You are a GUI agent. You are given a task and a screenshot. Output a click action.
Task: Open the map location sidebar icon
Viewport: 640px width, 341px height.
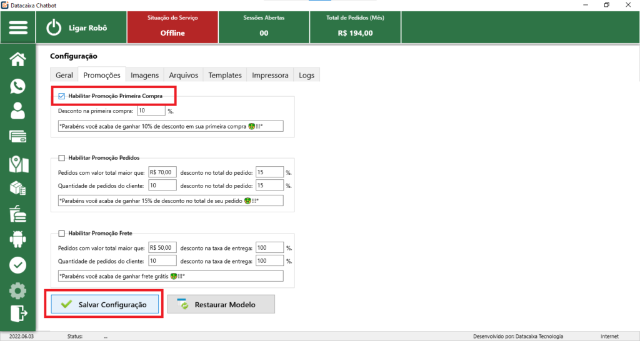tap(18, 163)
